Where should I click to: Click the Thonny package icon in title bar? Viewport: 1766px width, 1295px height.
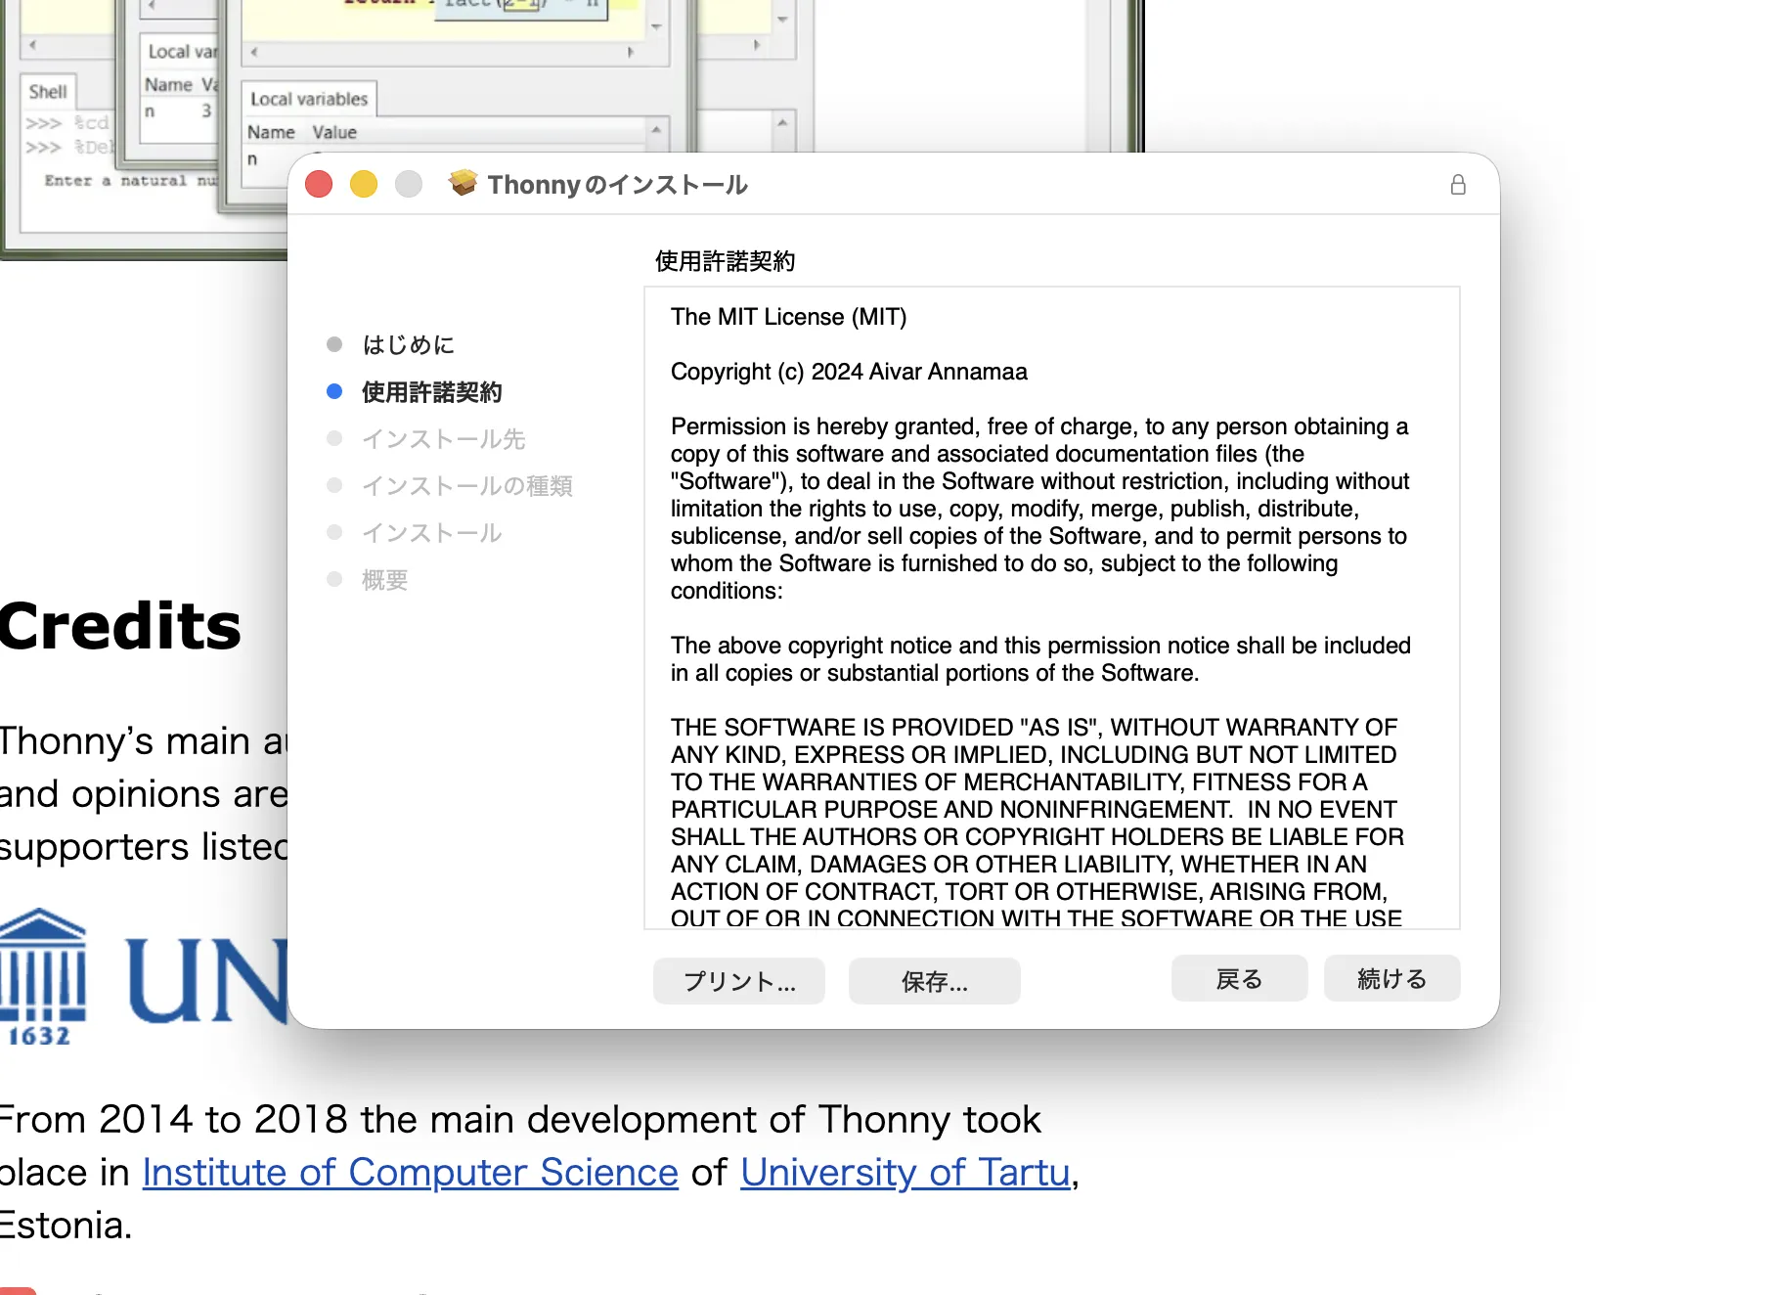click(x=463, y=184)
